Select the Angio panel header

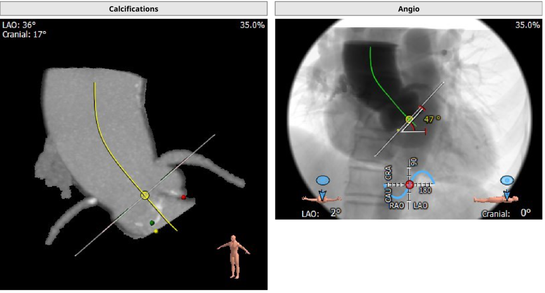(x=408, y=9)
